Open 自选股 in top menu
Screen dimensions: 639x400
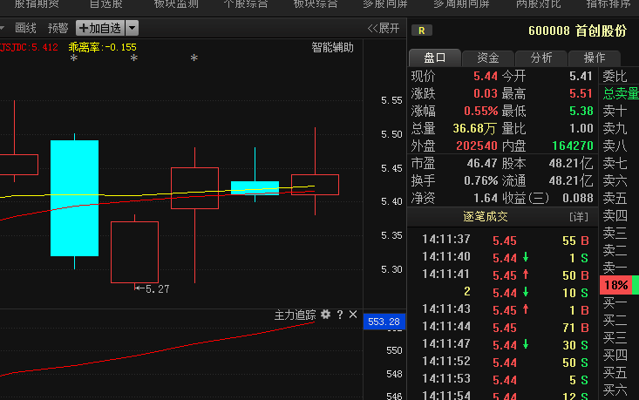[x=106, y=4]
